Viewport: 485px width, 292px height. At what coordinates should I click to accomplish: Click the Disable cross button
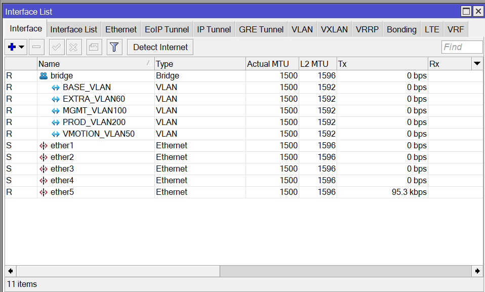(x=73, y=47)
